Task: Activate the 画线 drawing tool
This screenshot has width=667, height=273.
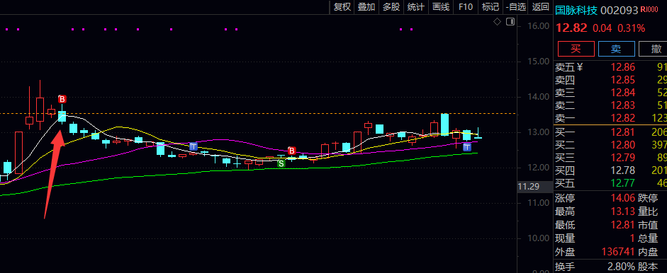Action: [441, 6]
